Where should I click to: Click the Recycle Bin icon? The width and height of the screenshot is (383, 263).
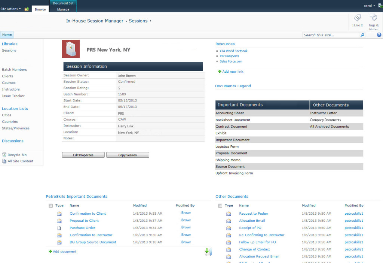tap(4, 155)
